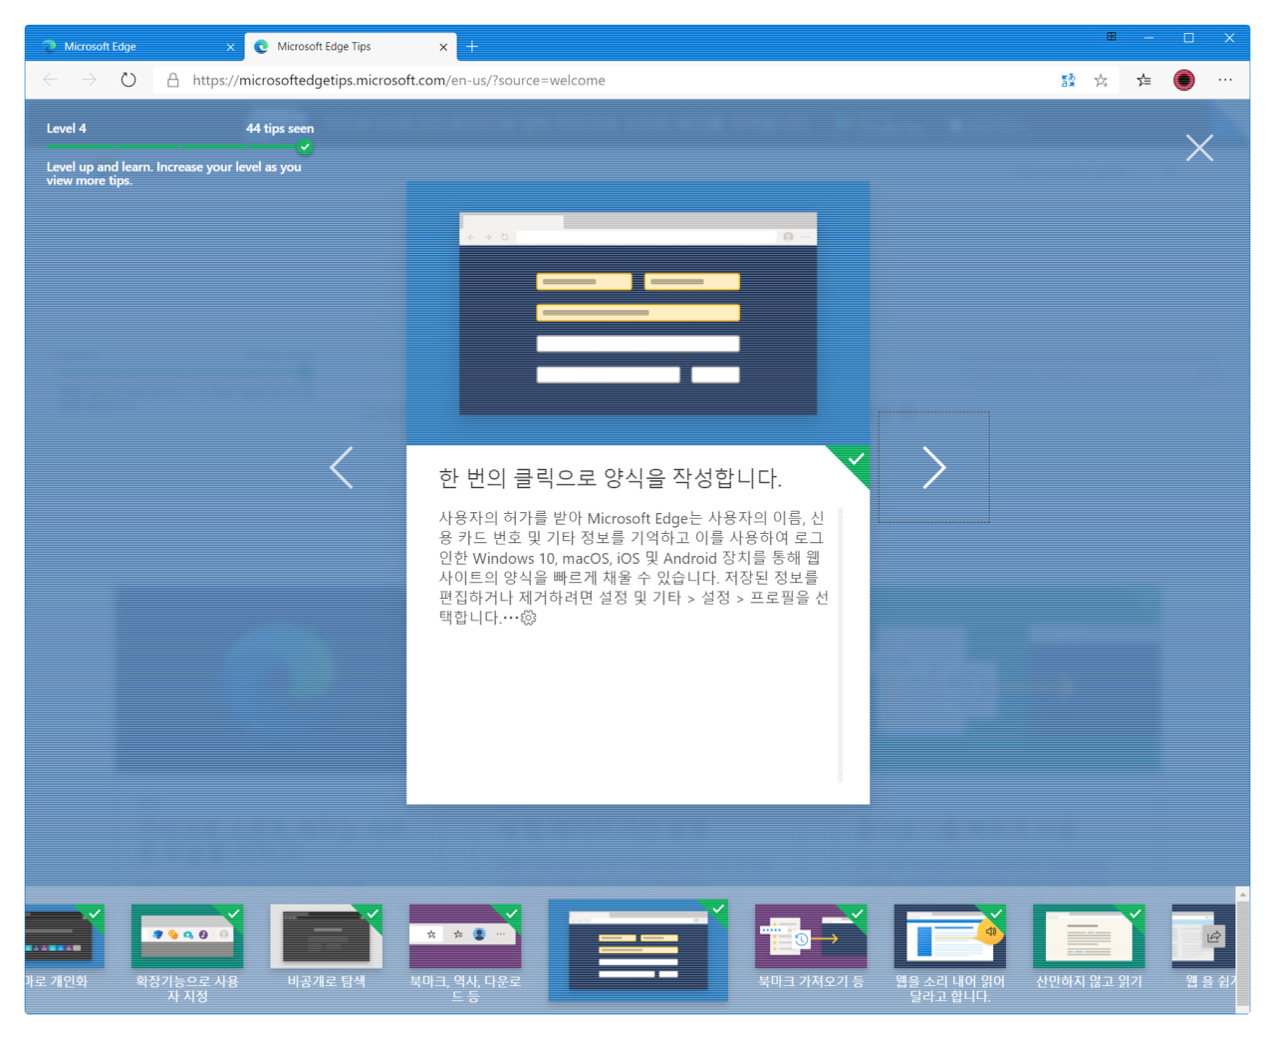Select the highlighted form fill thumbnail
Viewport: 1275px width, 1039px height.
click(x=637, y=949)
